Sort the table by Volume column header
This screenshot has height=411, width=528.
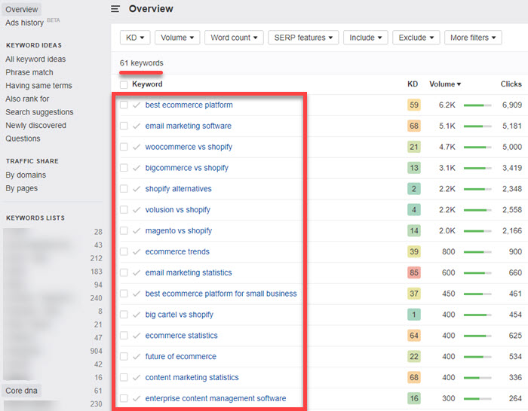[x=445, y=84]
